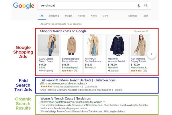Click the Ad badge on the Lululemon result
This screenshot has width=172, height=115.
click(x=42, y=84)
